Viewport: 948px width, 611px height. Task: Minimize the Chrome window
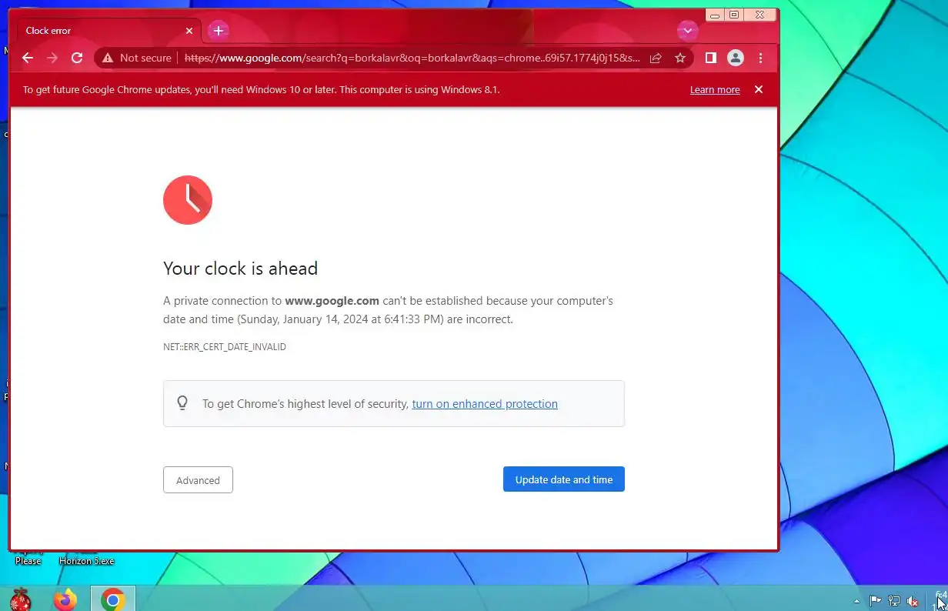coord(716,15)
